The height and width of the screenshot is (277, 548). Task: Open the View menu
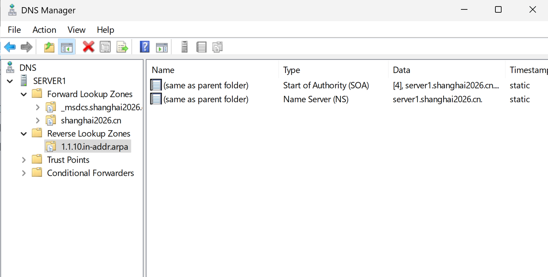point(77,30)
